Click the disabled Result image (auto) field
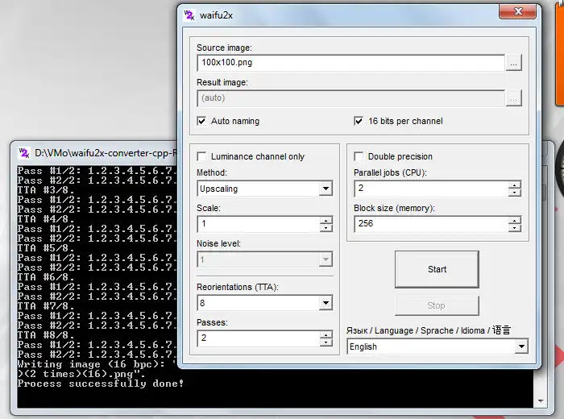 pyautogui.click(x=351, y=98)
